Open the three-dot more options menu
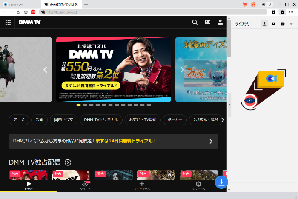This screenshot has height=199, width=298. coord(291,12)
